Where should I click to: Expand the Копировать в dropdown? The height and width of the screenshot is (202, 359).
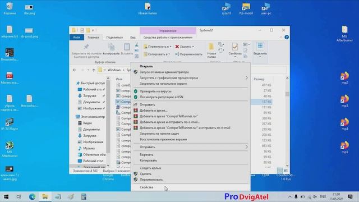click(x=169, y=54)
